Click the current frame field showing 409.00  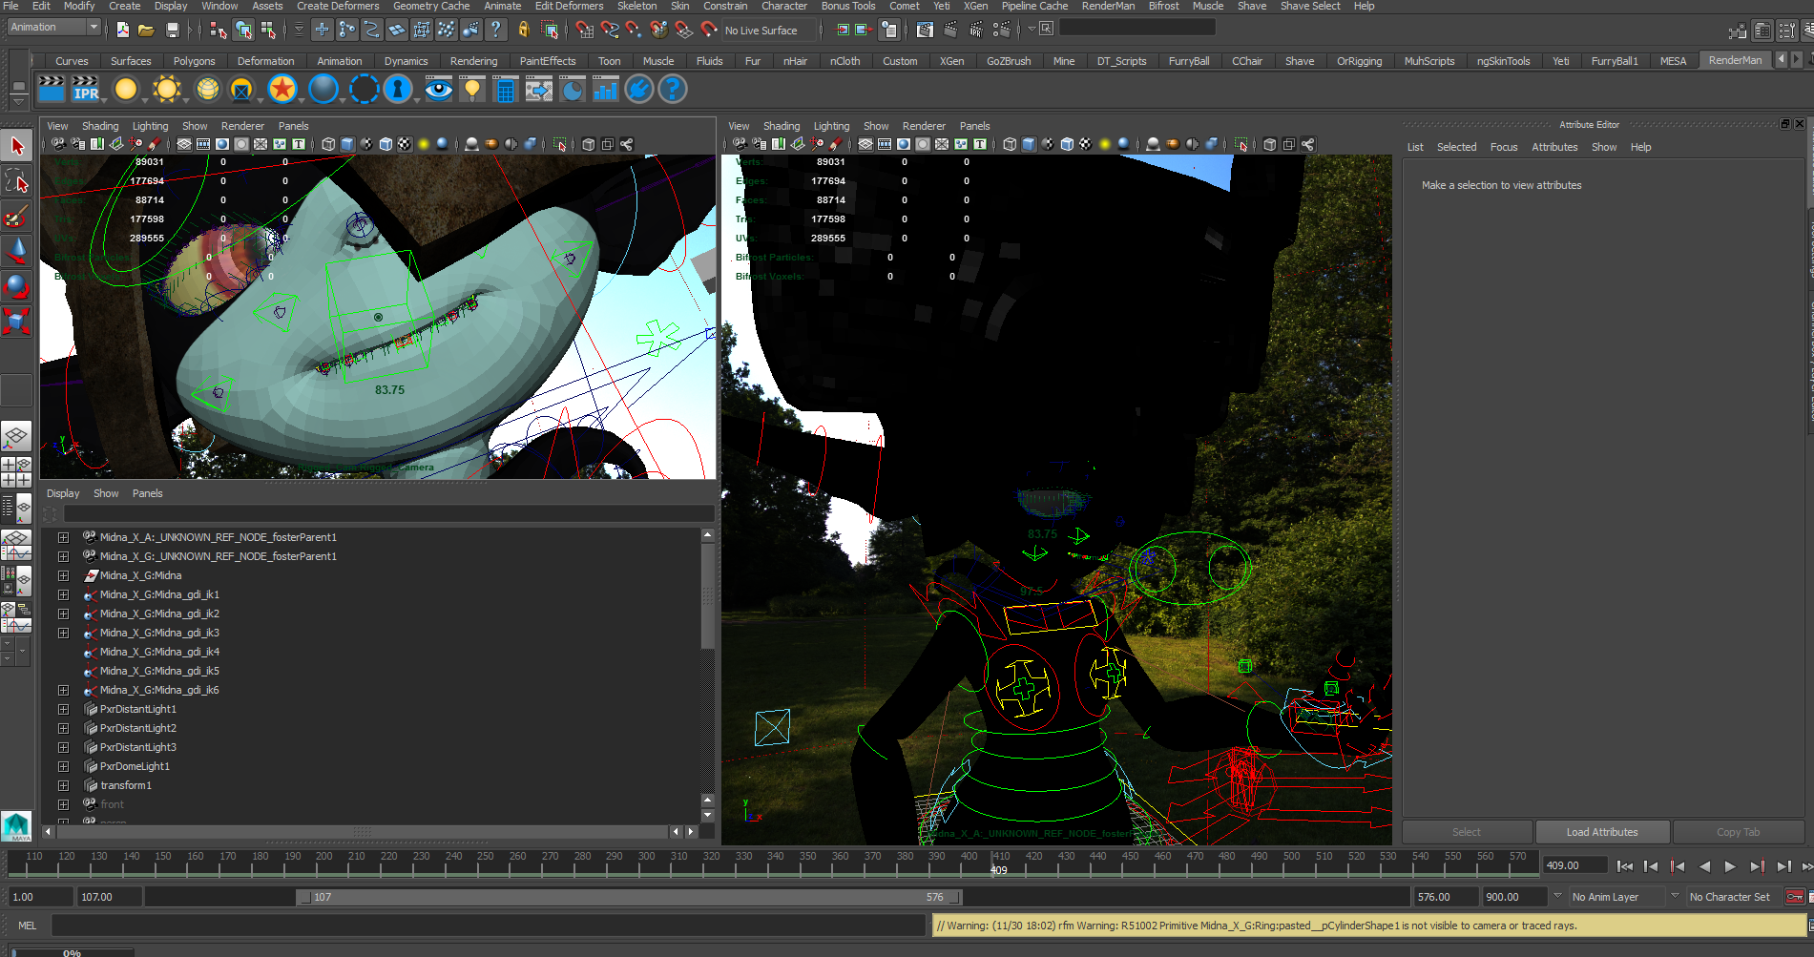pos(1573,865)
